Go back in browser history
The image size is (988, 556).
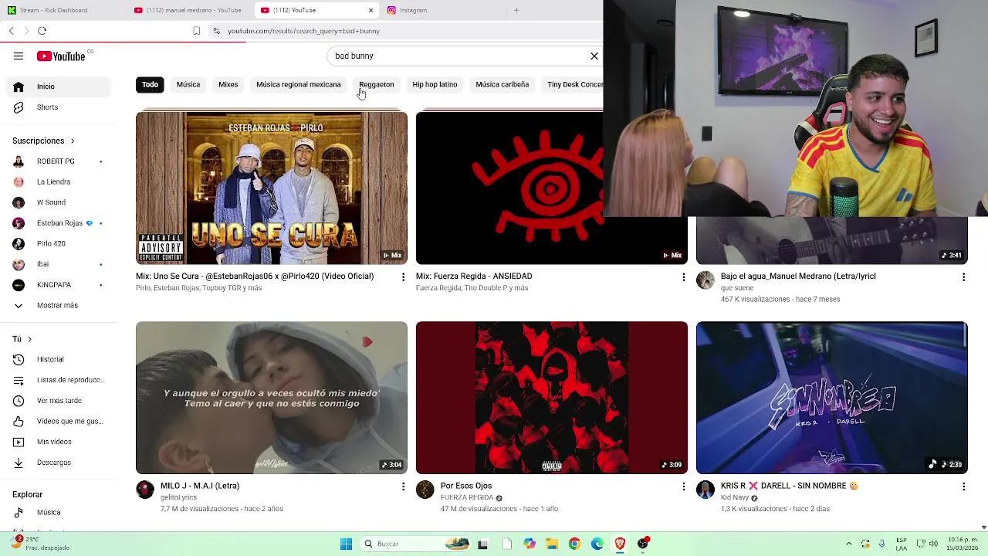(x=11, y=31)
